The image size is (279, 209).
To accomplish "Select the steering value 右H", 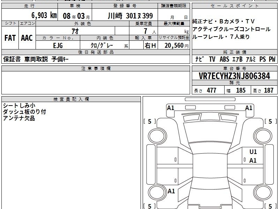I will 150,46.
